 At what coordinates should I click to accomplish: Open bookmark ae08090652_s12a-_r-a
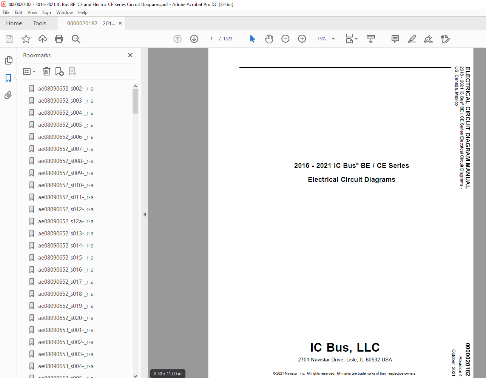point(66,221)
